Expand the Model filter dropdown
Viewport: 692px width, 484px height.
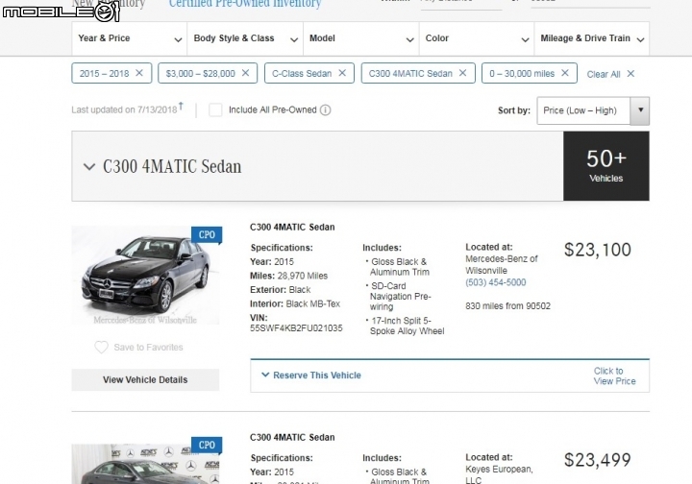(361, 38)
